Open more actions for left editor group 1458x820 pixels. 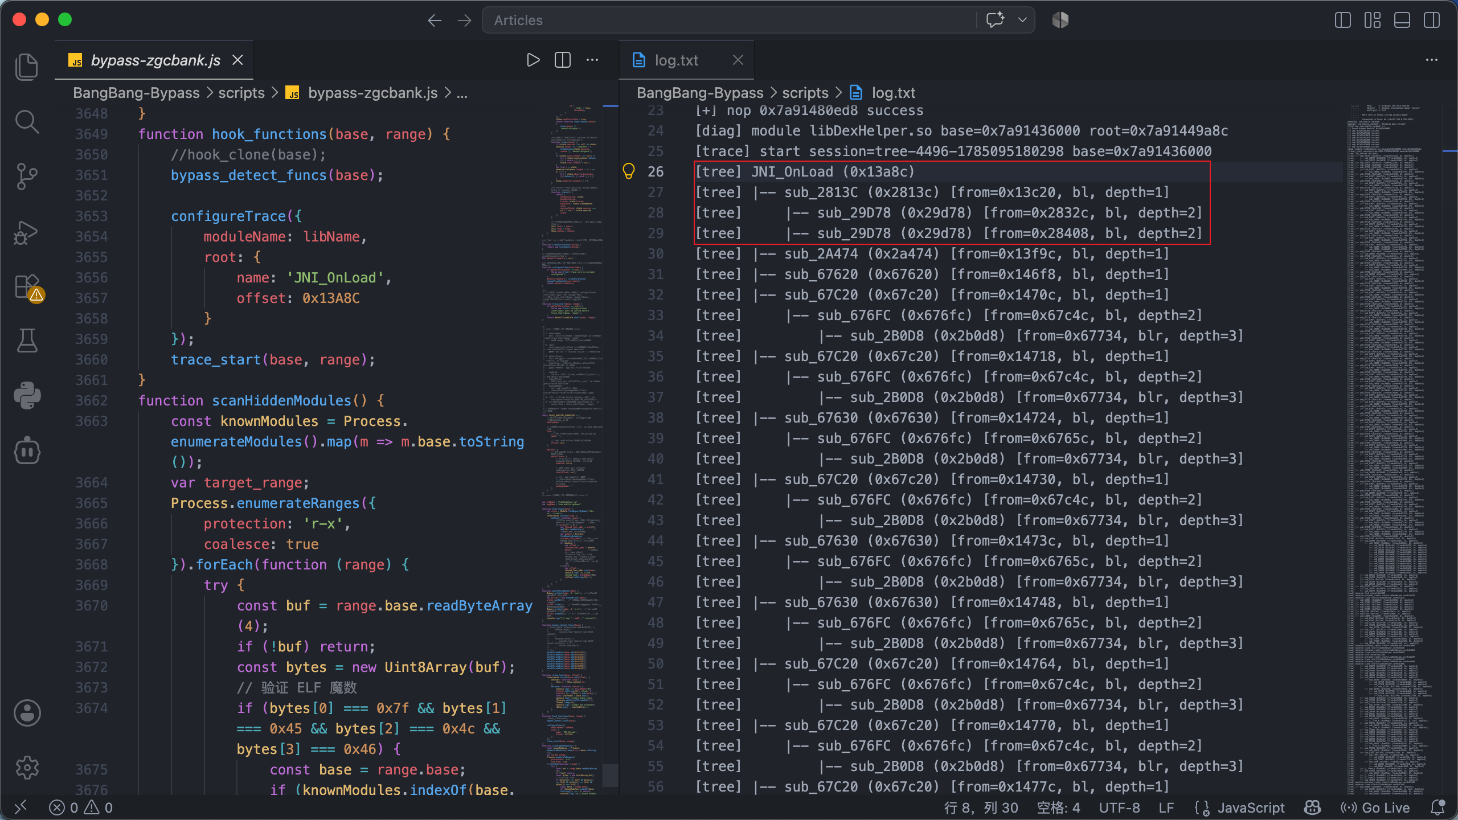pyautogui.click(x=592, y=60)
